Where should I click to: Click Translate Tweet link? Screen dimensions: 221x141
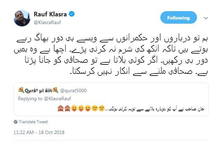[33, 122]
